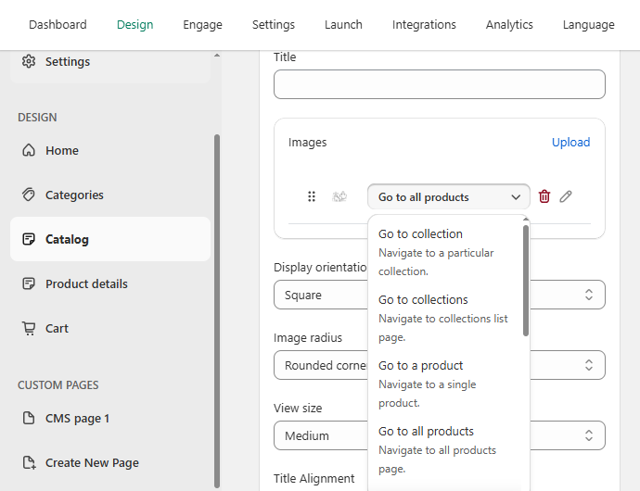Screen dimensions: 640x491
Task: Click the Cart shopping cart icon
Action: tap(29, 328)
